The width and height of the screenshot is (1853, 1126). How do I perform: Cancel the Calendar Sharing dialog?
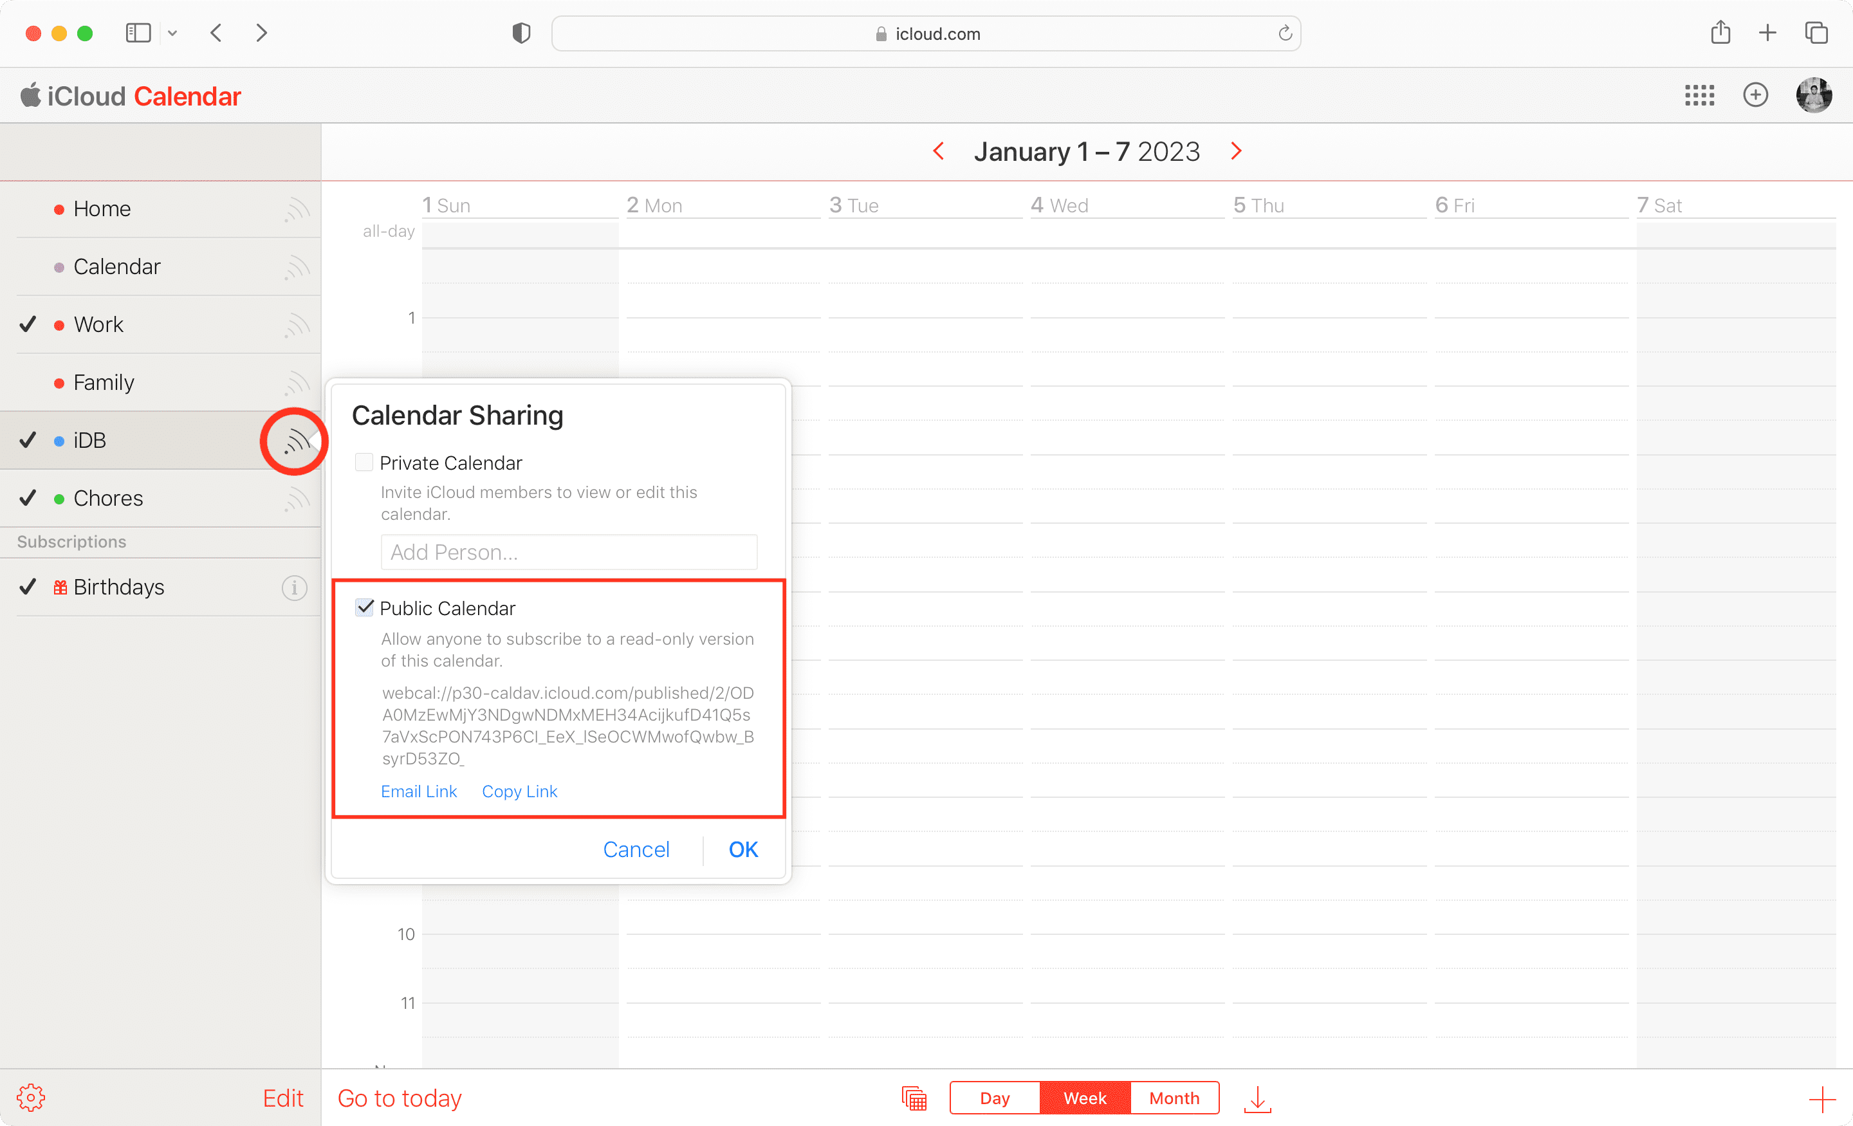[636, 850]
